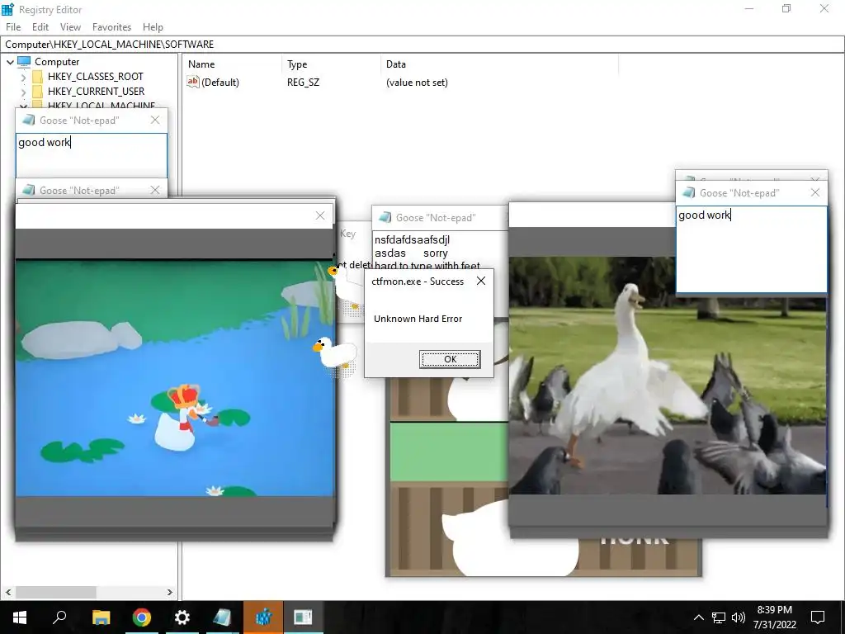Open the Help menu
The width and height of the screenshot is (845, 634).
tap(153, 27)
